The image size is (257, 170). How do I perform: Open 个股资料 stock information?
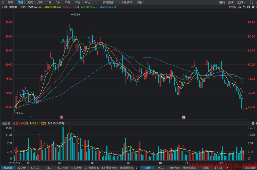126,2
